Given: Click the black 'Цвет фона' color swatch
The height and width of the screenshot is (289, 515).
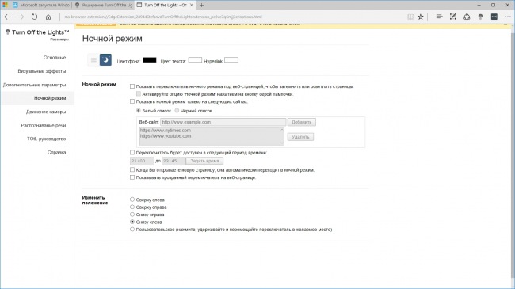Looking at the screenshot, I should tap(150, 59).
